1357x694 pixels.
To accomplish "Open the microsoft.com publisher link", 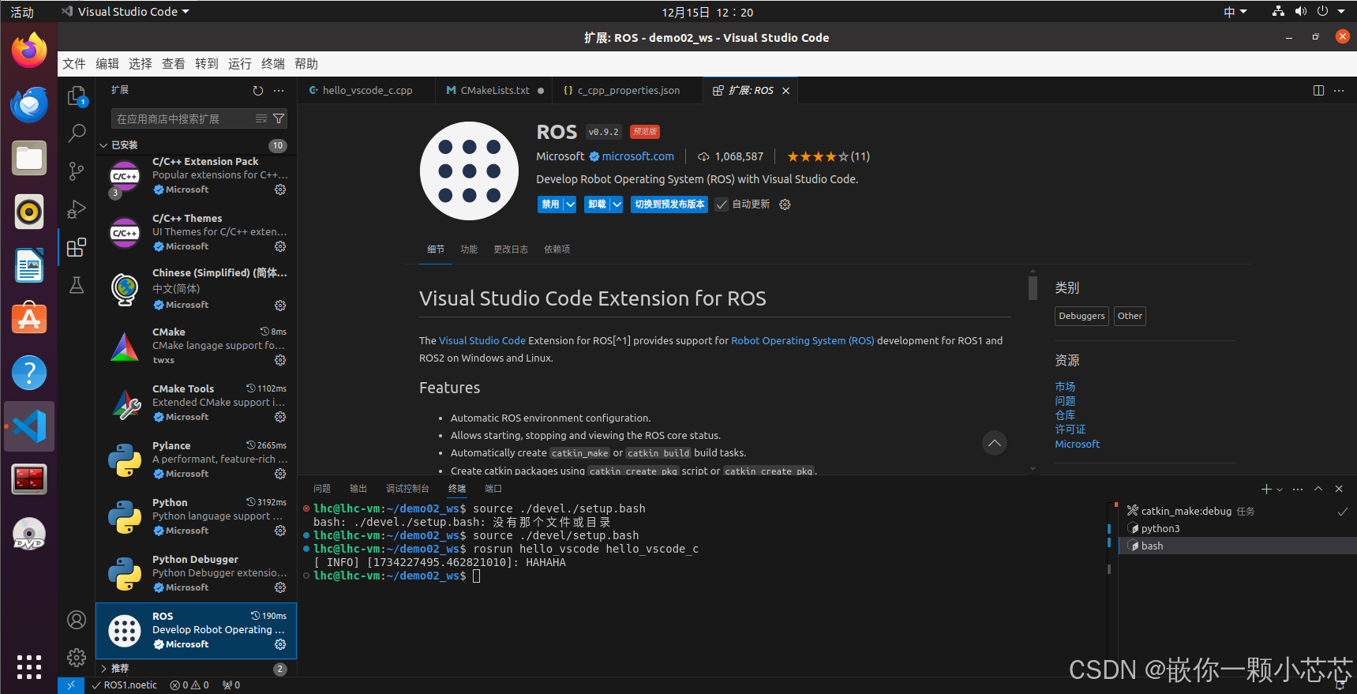I will point(638,156).
